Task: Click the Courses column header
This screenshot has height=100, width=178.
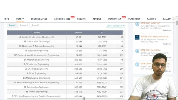Action: 36,32
